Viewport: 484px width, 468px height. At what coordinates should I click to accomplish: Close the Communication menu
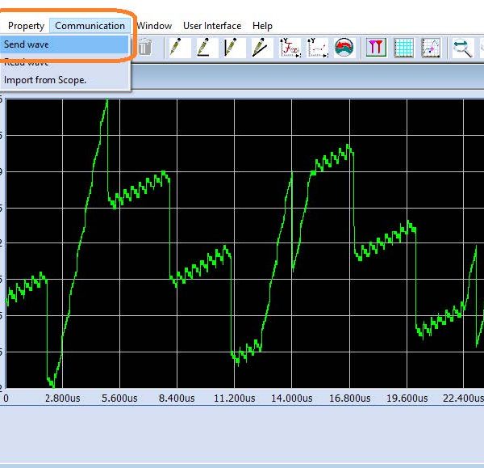click(x=90, y=26)
